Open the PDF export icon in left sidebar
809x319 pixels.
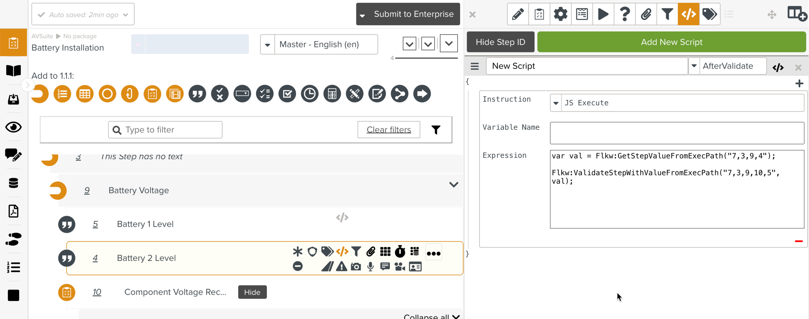coord(13,211)
